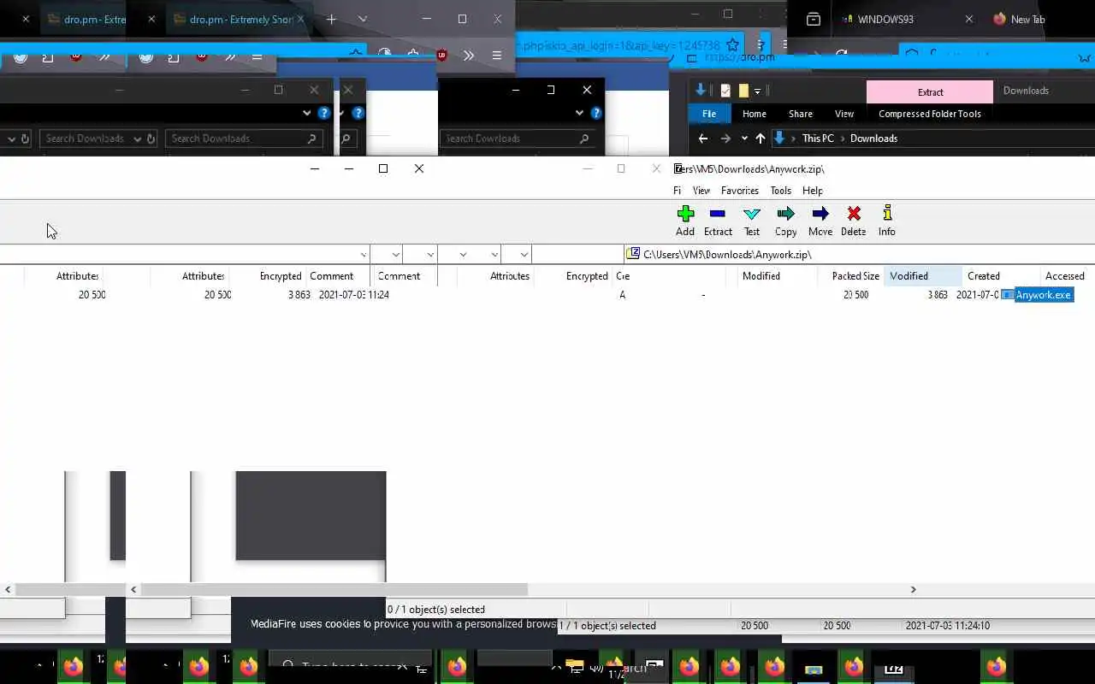Close the WINDOWS93 tab
1095x684 pixels.
pyautogui.click(x=968, y=19)
